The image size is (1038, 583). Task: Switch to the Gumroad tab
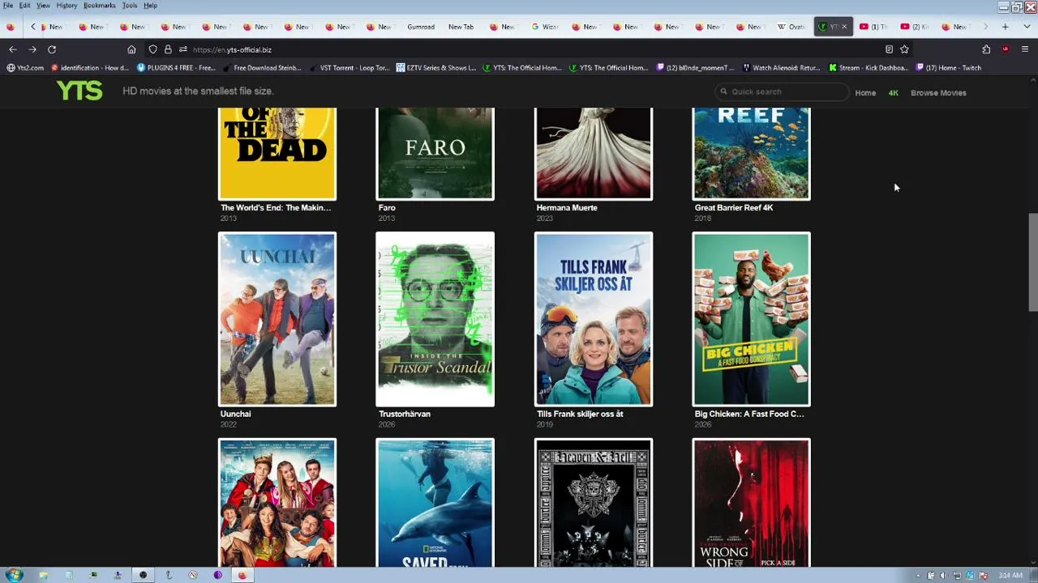click(421, 27)
